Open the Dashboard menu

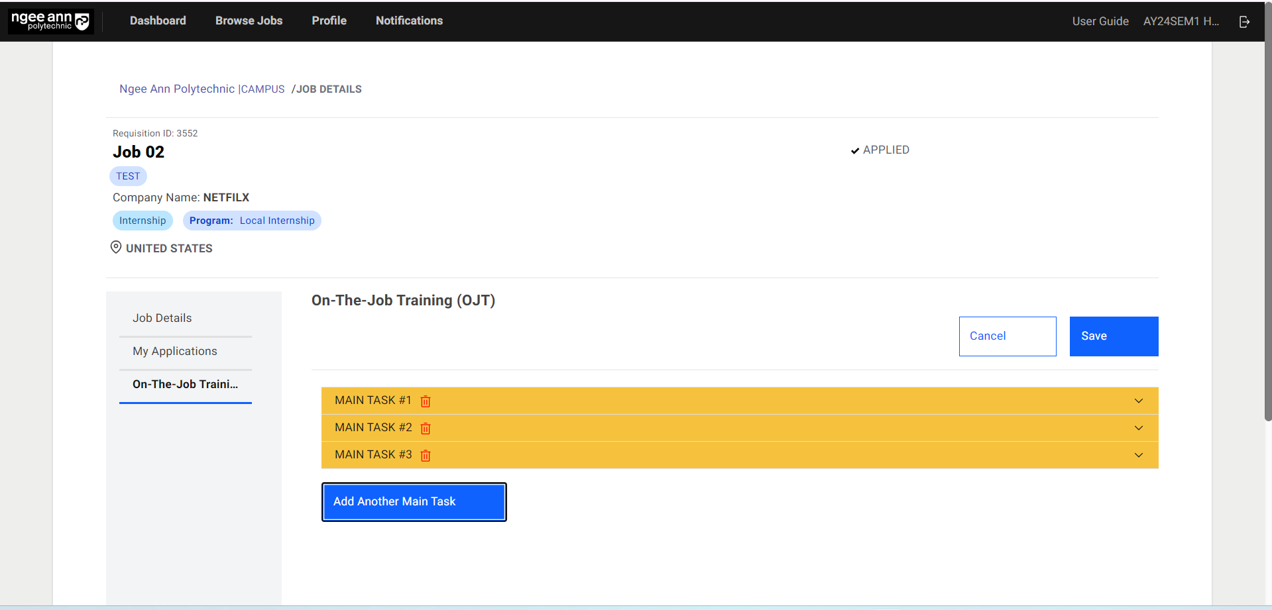(x=158, y=21)
